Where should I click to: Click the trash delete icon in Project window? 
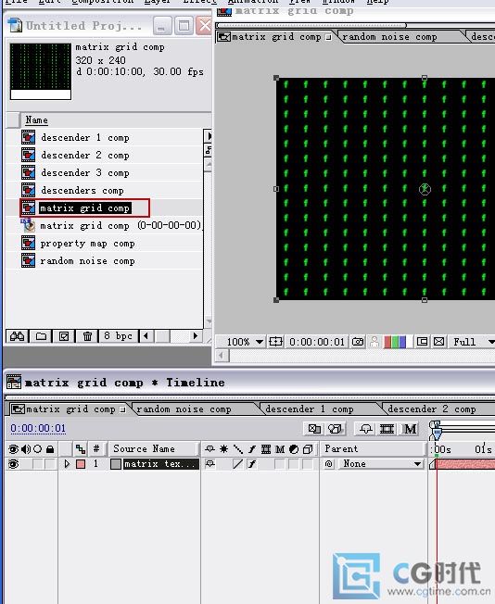(x=87, y=336)
